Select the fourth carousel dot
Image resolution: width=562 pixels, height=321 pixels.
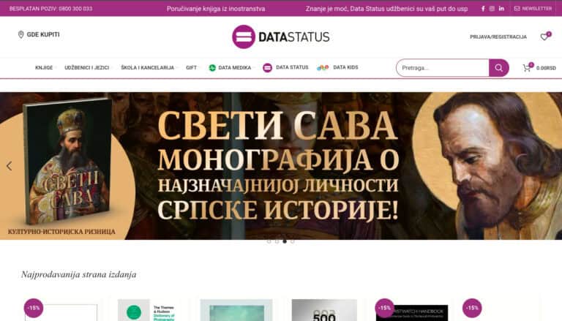pyautogui.click(x=293, y=241)
